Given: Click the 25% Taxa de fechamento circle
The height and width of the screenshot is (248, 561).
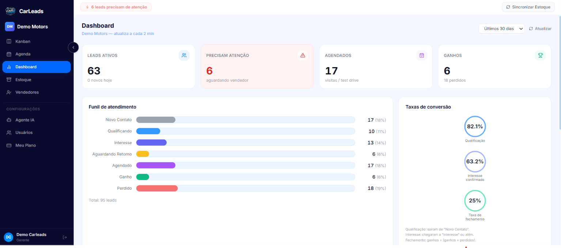Looking at the screenshot, I should pyautogui.click(x=475, y=201).
